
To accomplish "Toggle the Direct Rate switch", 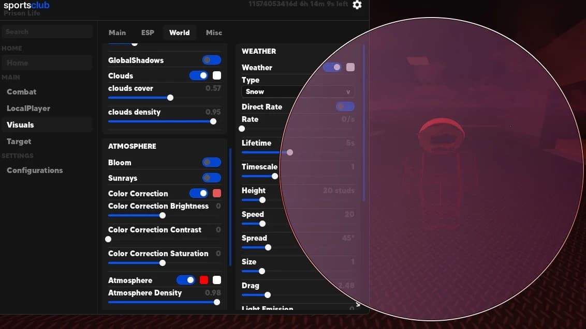I will pos(345,107).
